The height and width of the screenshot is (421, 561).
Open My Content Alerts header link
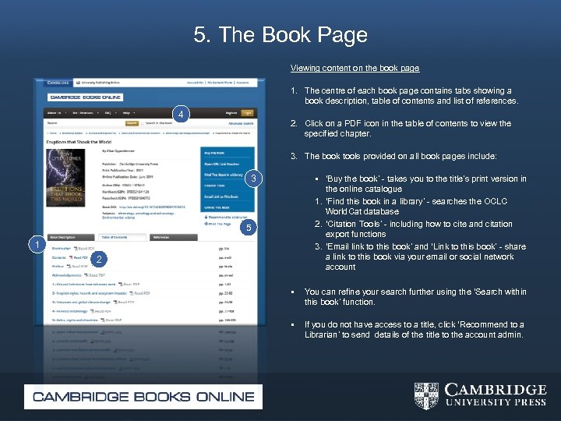click(x=220, y=83)
